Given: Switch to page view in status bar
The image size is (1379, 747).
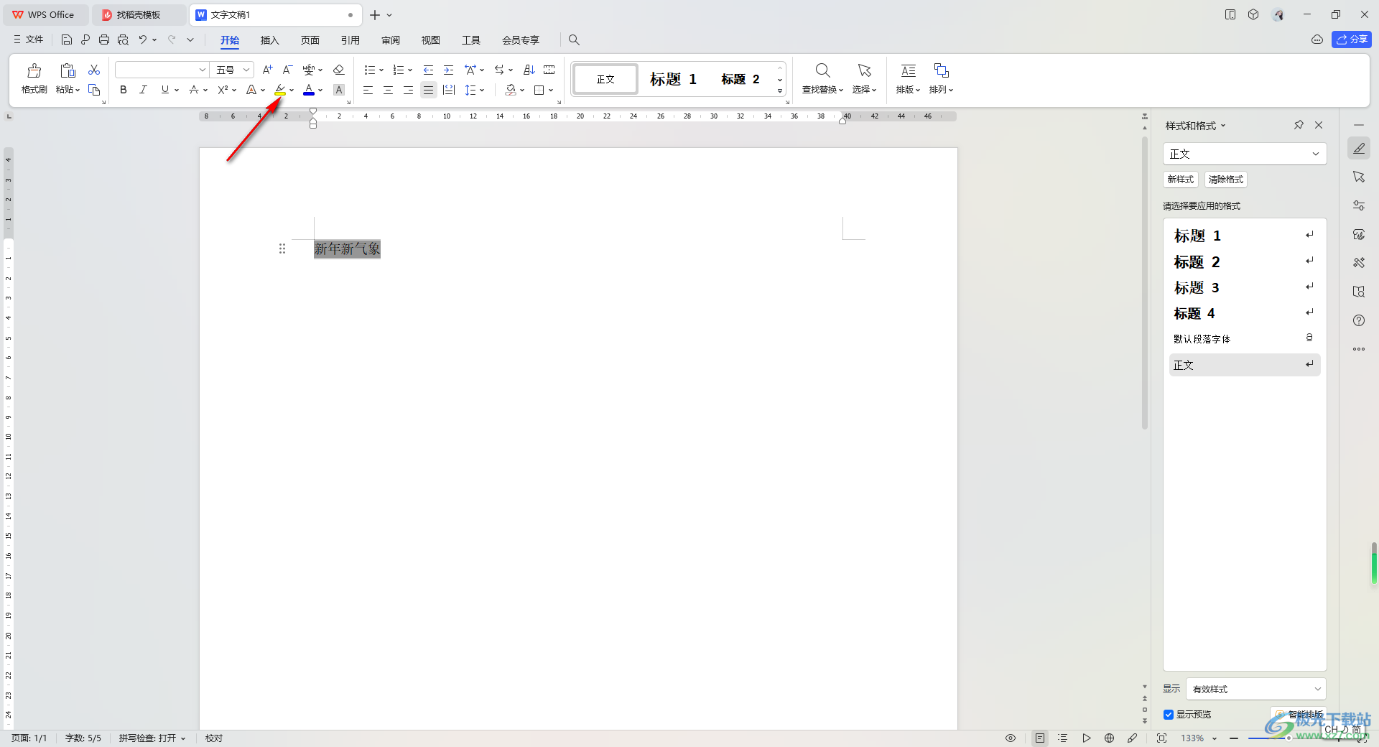Looking at the screenshot, I should pos(1040,738).
